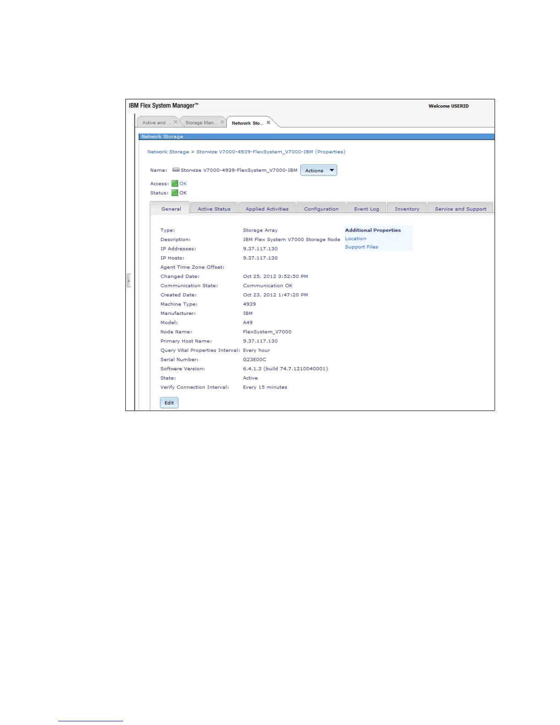Open the Applied Activities tab

(x=267, y=209)
